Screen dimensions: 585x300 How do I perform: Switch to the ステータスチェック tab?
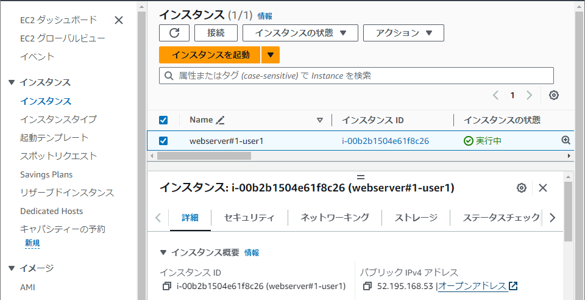[501, 218]
